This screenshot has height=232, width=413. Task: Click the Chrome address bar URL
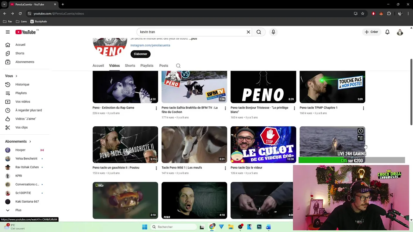[59, 14]
